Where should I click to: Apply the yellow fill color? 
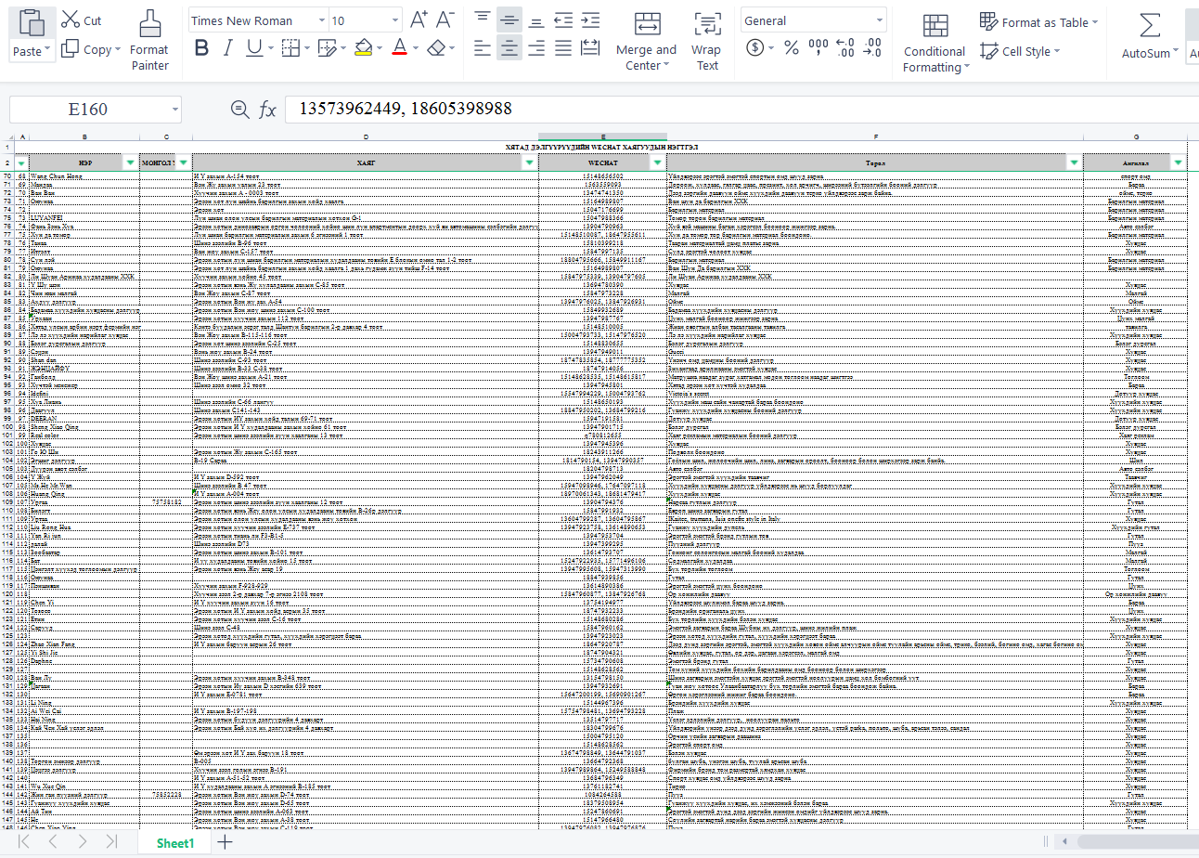[363, 48]
